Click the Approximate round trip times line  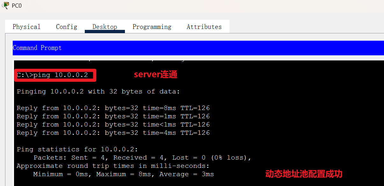[113, 166]
